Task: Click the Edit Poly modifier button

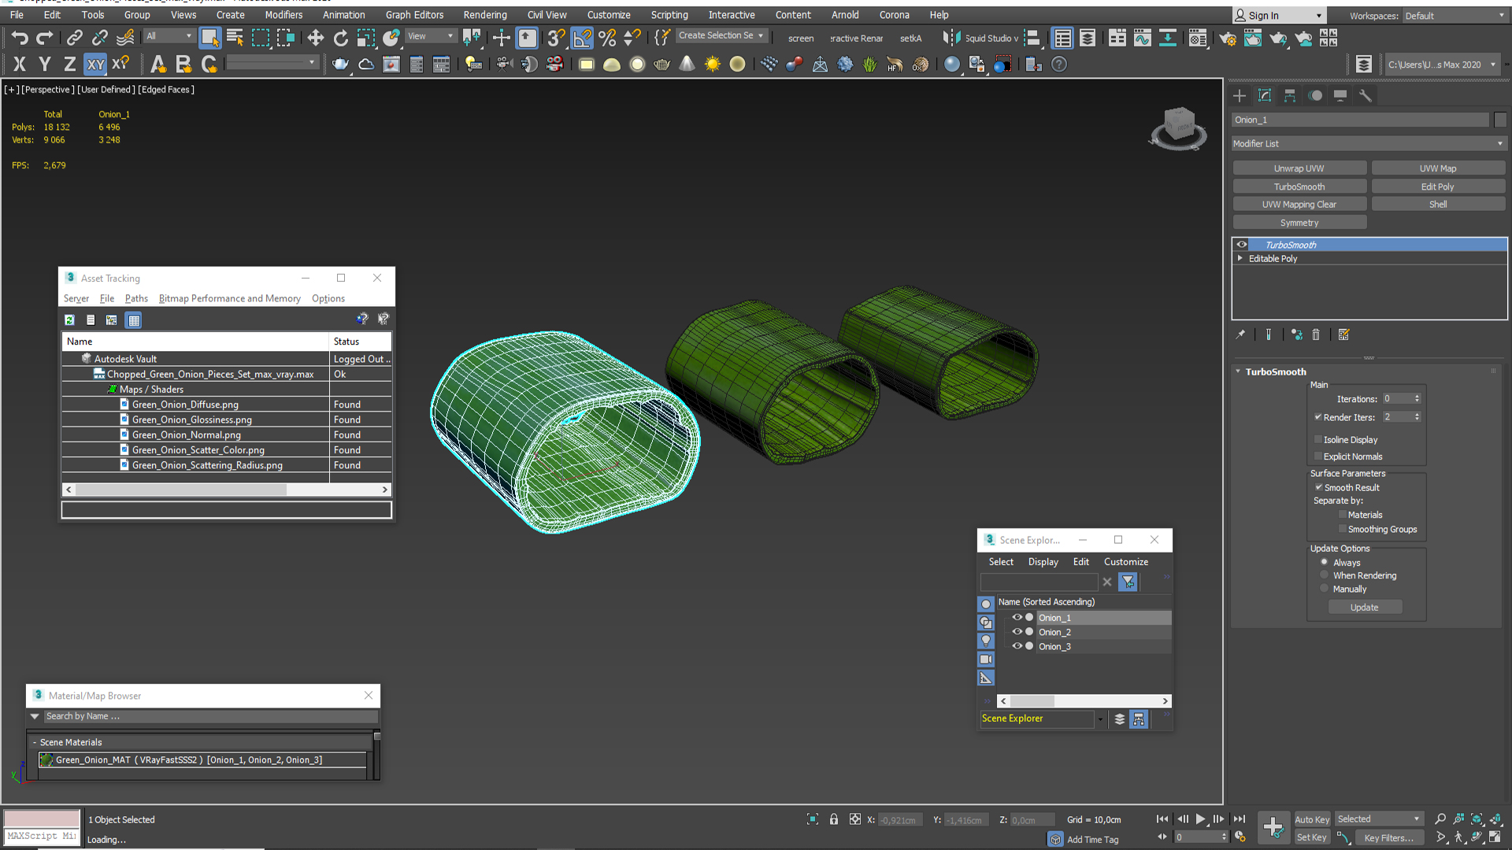Action: [x=1438, y=187]
